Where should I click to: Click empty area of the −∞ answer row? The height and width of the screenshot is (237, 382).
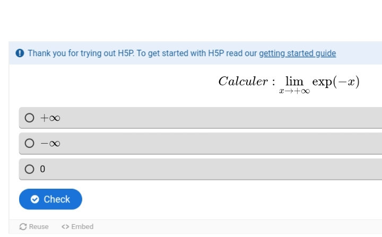coord(212,143)
